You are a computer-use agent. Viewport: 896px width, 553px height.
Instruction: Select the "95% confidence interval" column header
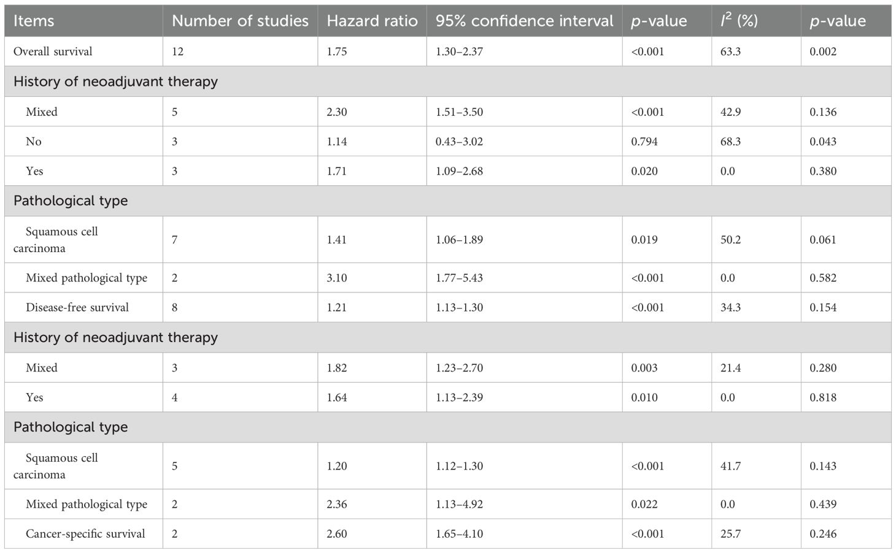coord(524,21)
